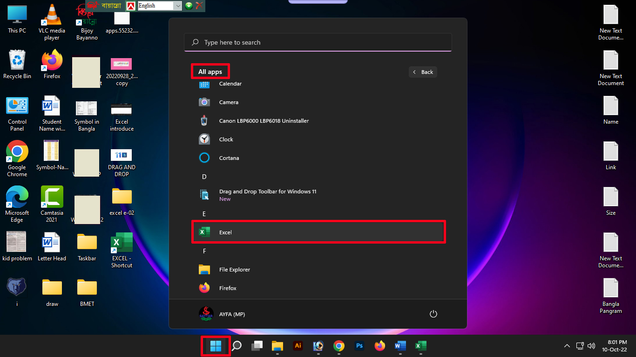Switch to Excel on the taskbar
Image resolution: width=636 pixels, height=357 pixels.
421,346
